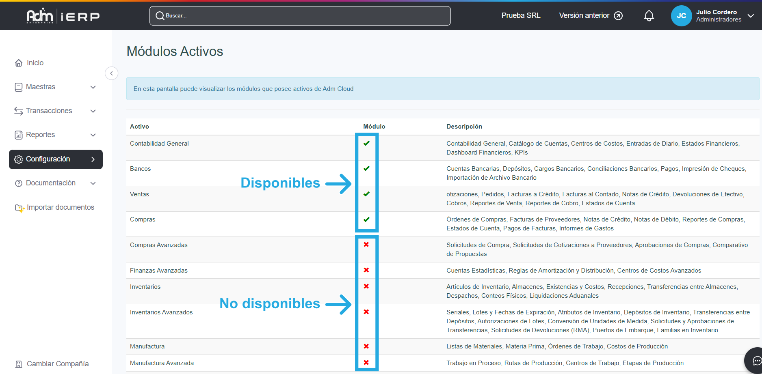The image size is (762, 374).
Task: Collapse the sidebar with the round arrow button
Action: (111, 73)
